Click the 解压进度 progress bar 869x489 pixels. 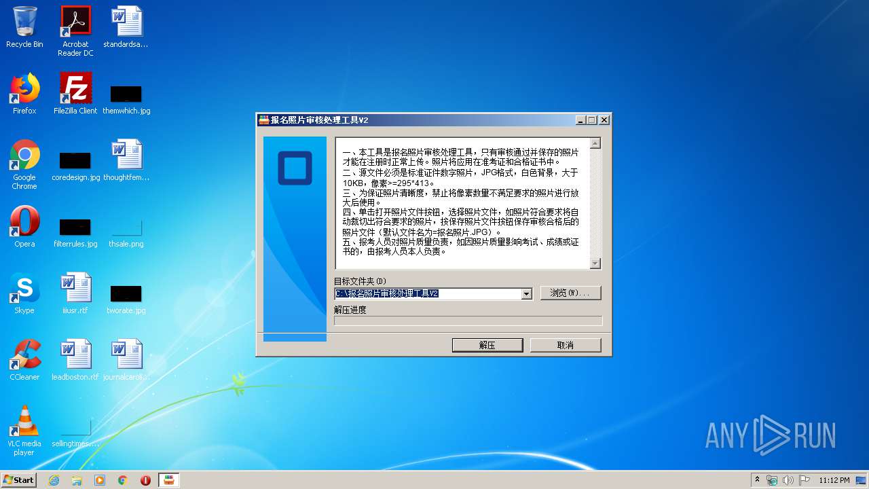[468, 321]
